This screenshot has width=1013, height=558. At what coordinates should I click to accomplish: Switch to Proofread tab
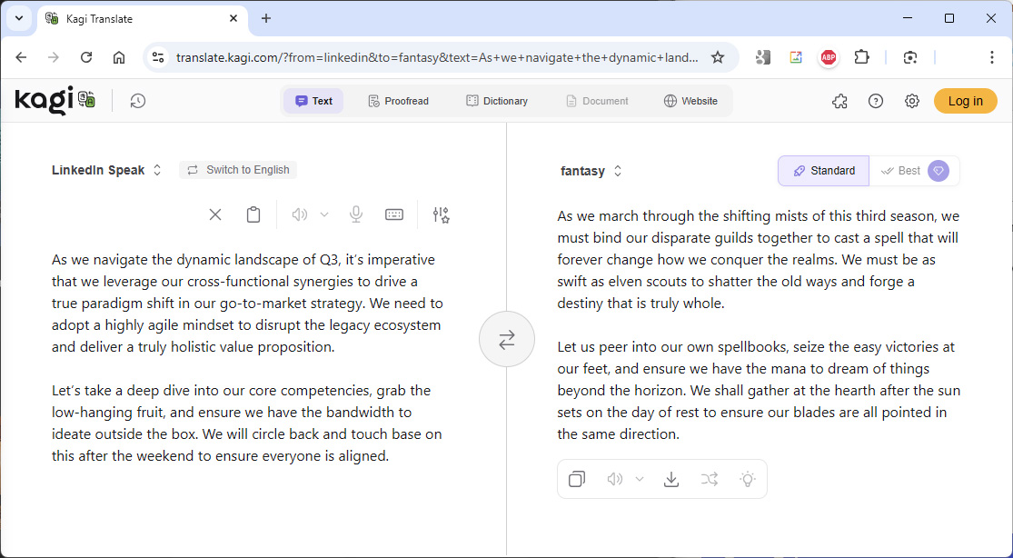click(x=398, y=101)
